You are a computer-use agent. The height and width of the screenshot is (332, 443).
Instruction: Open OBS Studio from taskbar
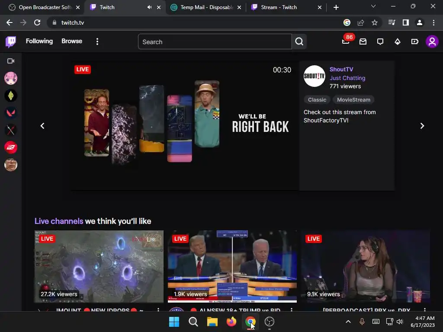point(269,322)
